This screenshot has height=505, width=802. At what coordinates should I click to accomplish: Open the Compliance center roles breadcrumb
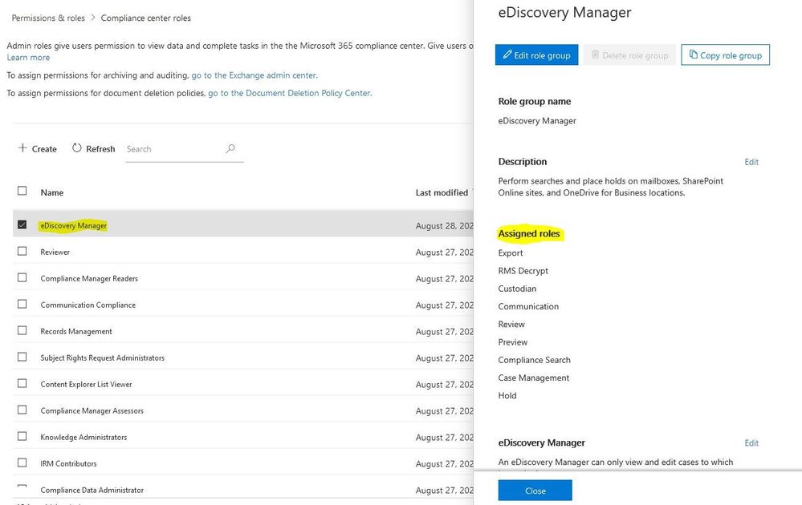pyautogui.click(x=146, y=18)
